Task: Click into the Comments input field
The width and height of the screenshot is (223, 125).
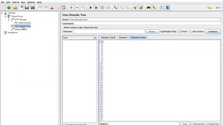Action: pyautogui.click(x=147, y=24)
